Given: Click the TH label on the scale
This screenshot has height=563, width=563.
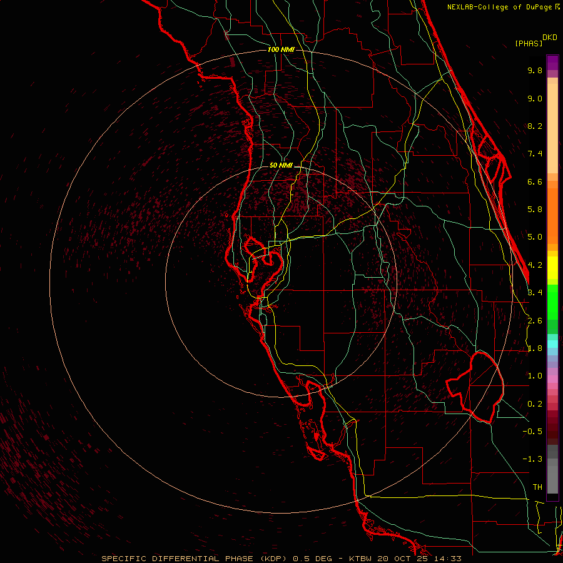Looking at the screenshot, I should pyautogui.click(x=537, y=487).
